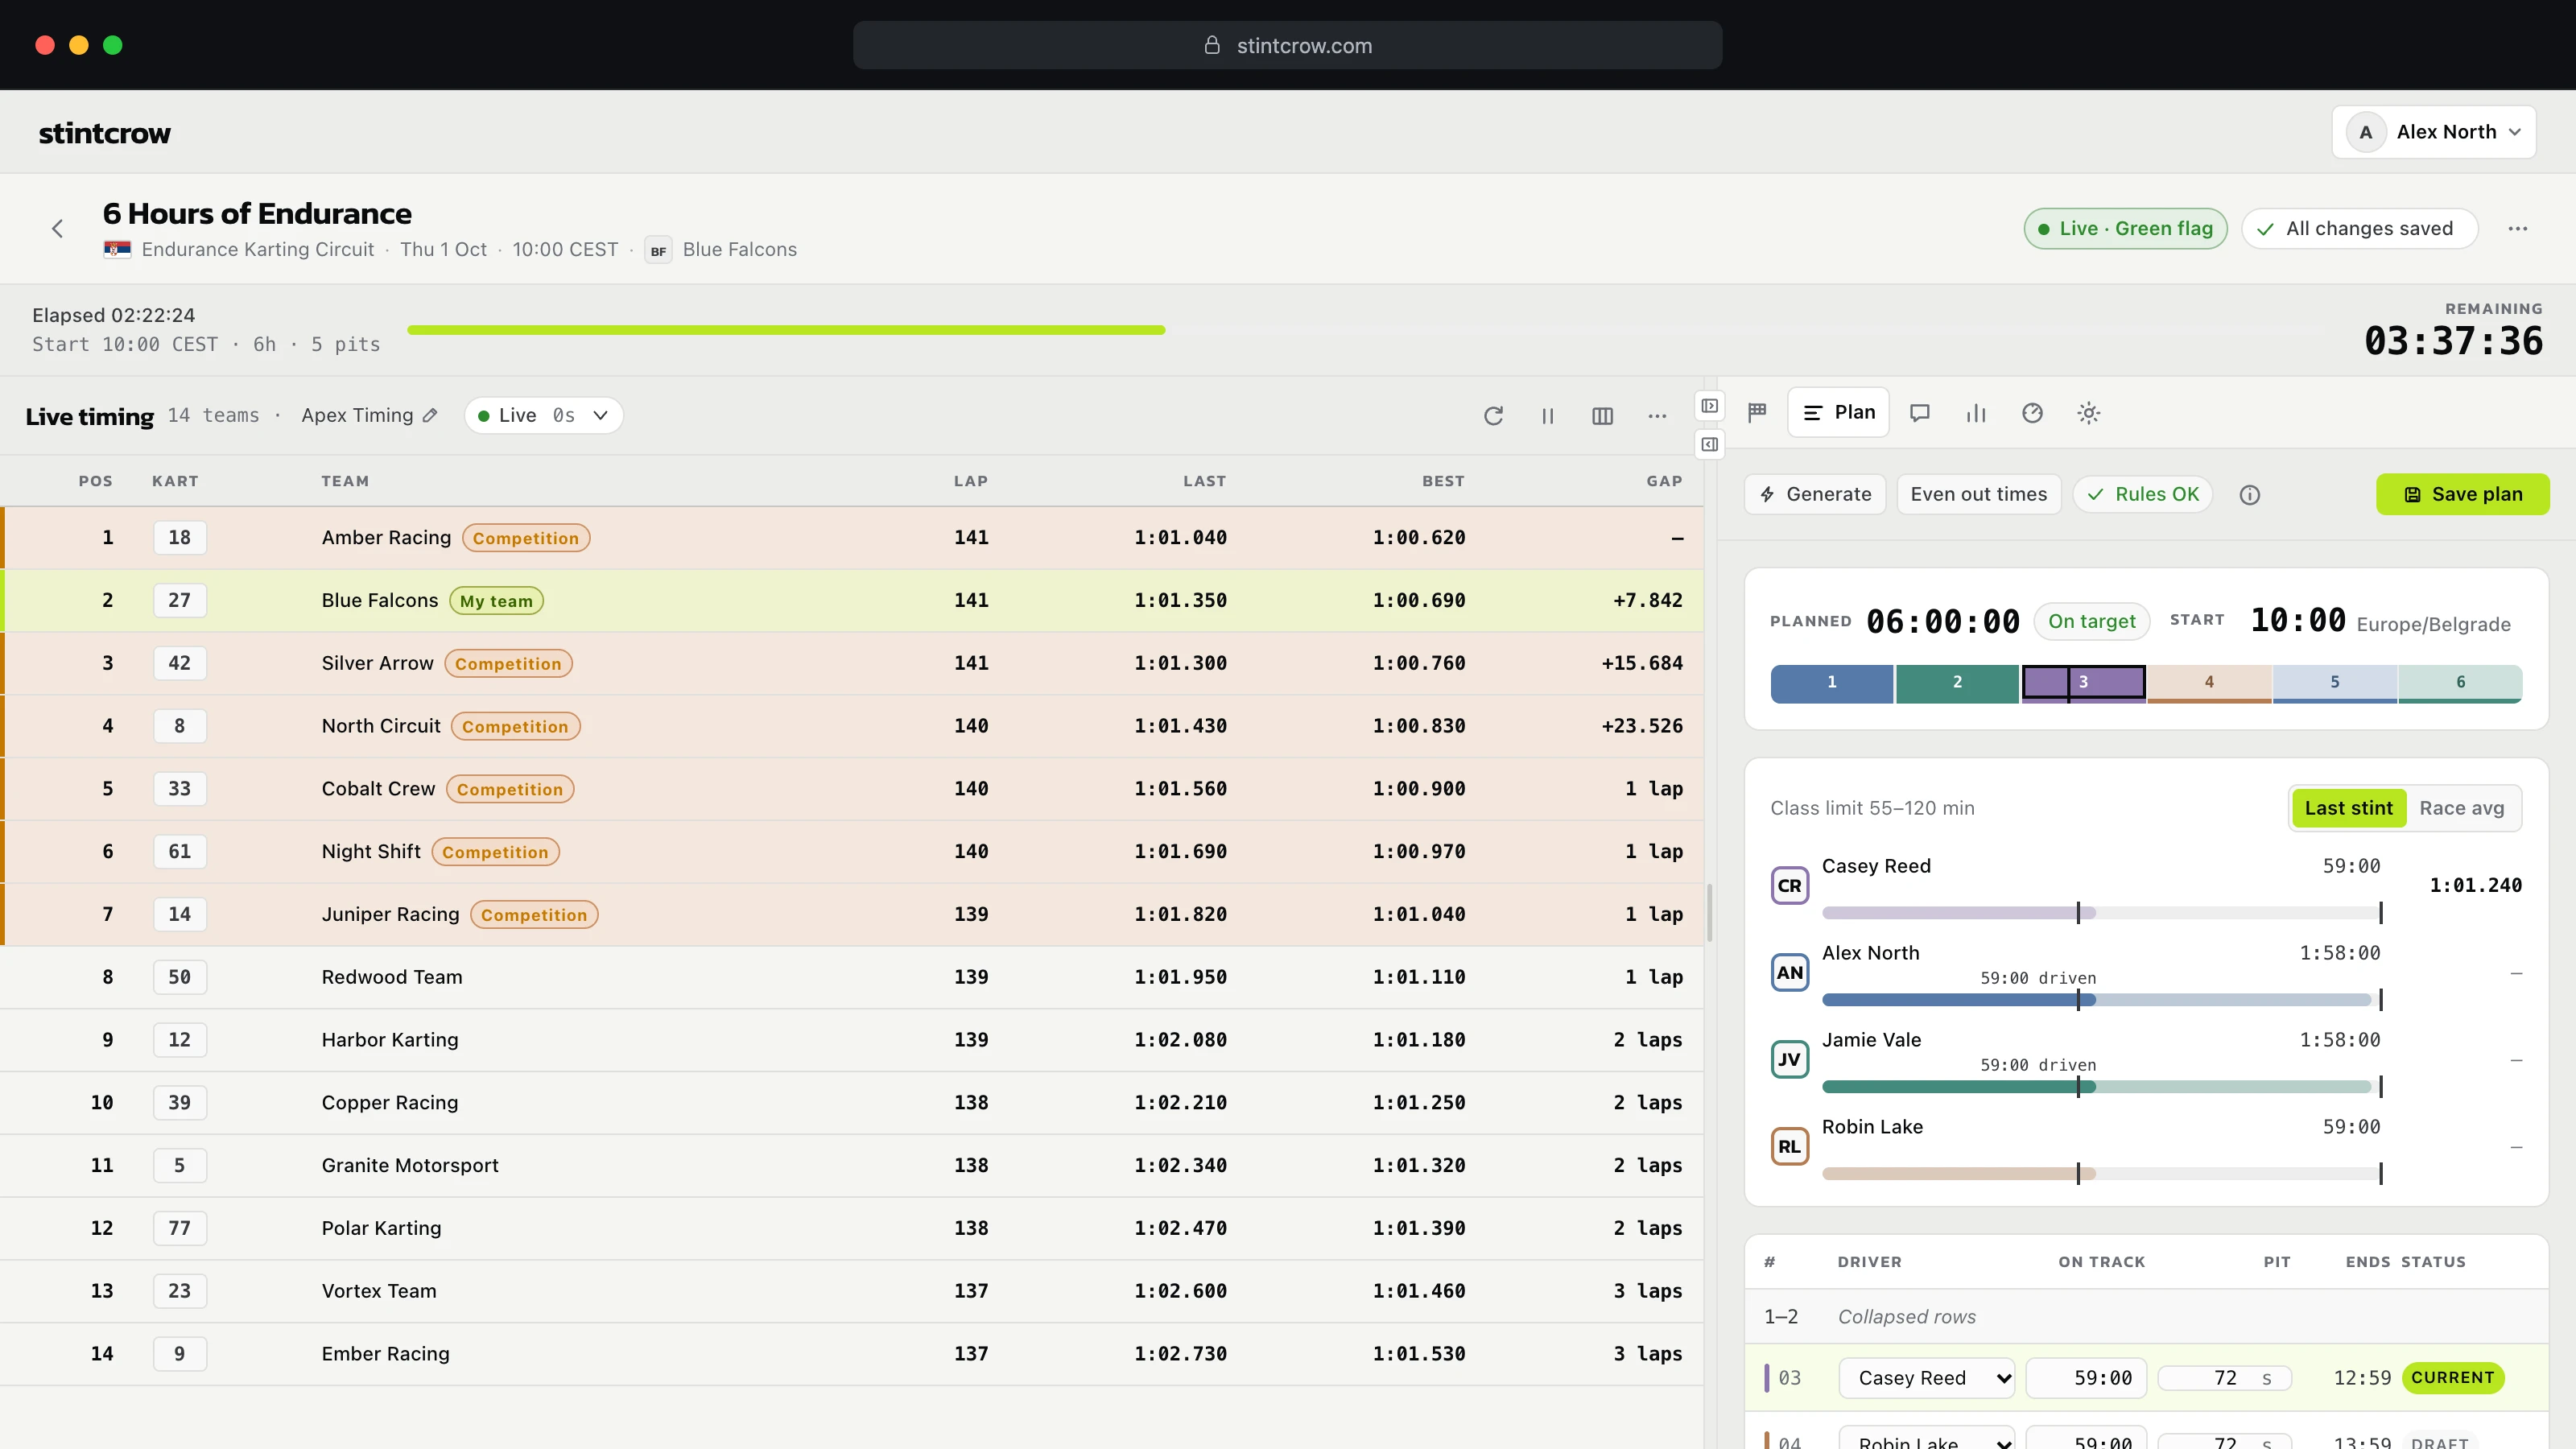Viewport: 2576px width, 1449px height.
Task: Open the flag tab icon
Action: pyautogui.click(x=1757, y=412)
